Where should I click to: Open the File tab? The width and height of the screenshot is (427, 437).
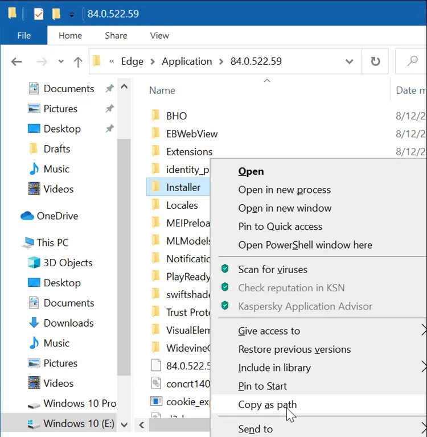(x=24, y=35)
